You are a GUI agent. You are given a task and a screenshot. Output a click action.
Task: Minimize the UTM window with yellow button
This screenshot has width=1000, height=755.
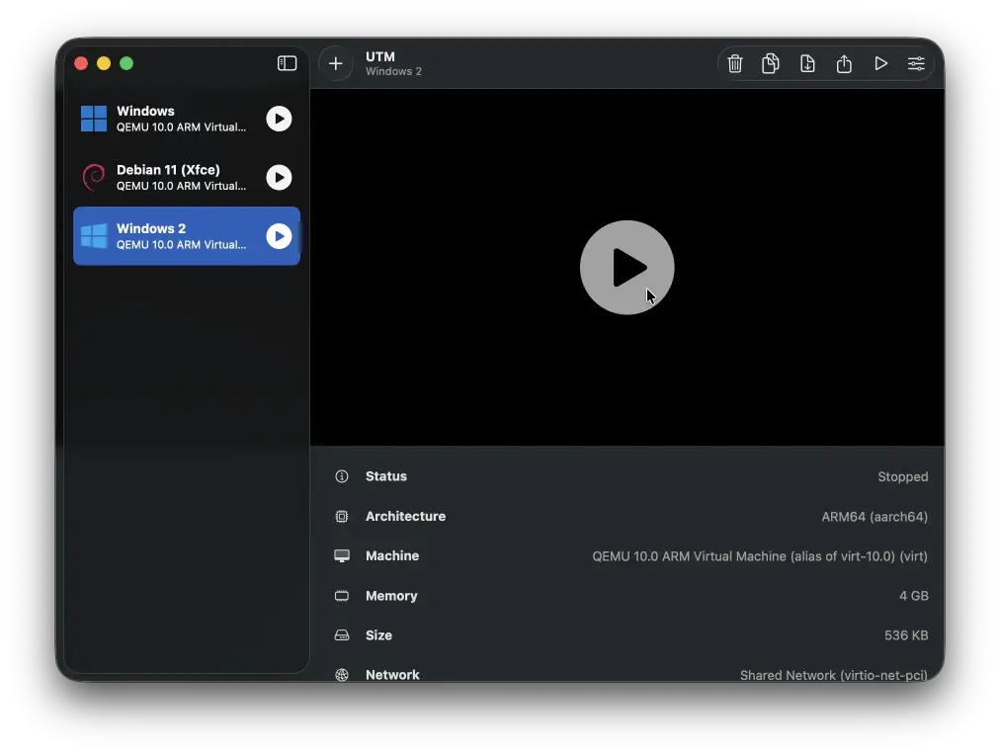(104, 63)
